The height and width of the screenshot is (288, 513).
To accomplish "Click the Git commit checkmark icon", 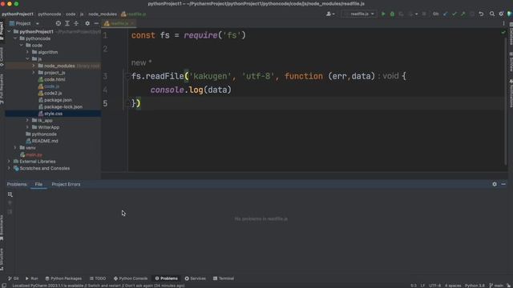I will [x=454, y=14].
